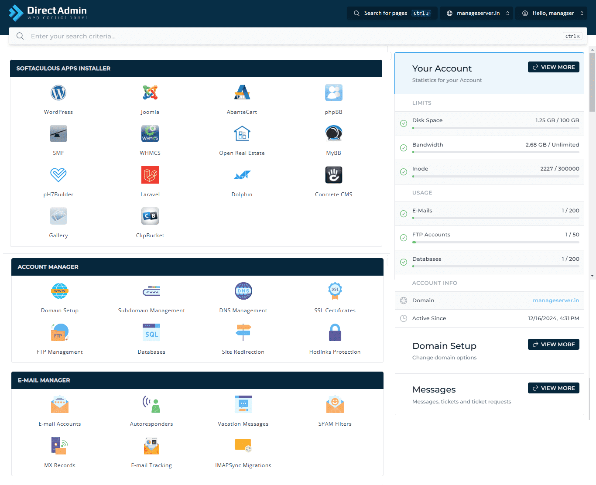Viewport: 596px width, 485px height.
Task: Select the pH7Builder heart icon
Action: [58, 175]
